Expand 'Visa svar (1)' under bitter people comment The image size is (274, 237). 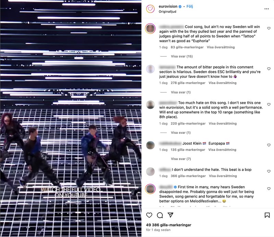(181, 92)
